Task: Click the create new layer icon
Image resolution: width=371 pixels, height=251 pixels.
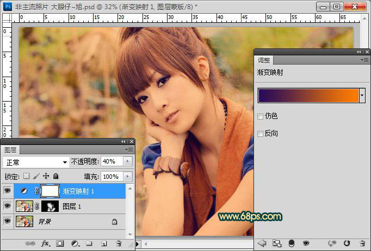Action: 103,244
